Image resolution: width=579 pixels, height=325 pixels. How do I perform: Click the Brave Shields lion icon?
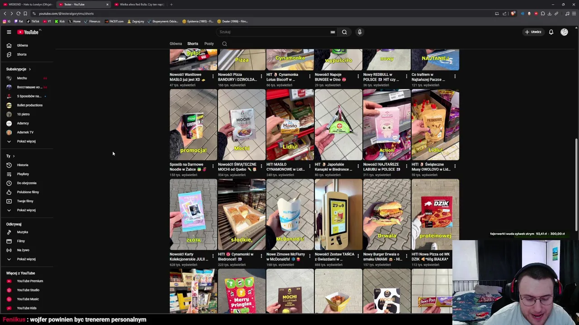pos(513,14)
